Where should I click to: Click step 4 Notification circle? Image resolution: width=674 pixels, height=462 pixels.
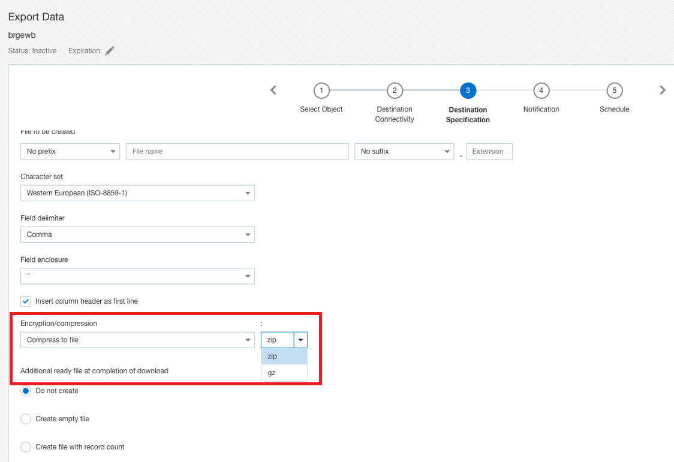[x=541, y=90]
